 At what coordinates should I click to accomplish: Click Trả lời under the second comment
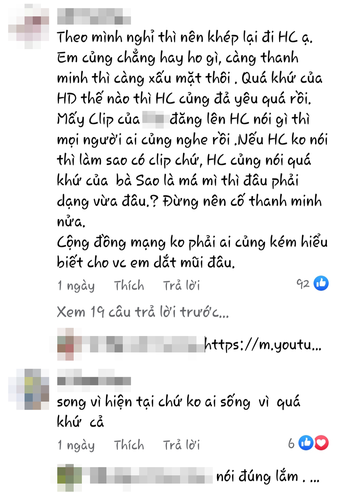181,445
